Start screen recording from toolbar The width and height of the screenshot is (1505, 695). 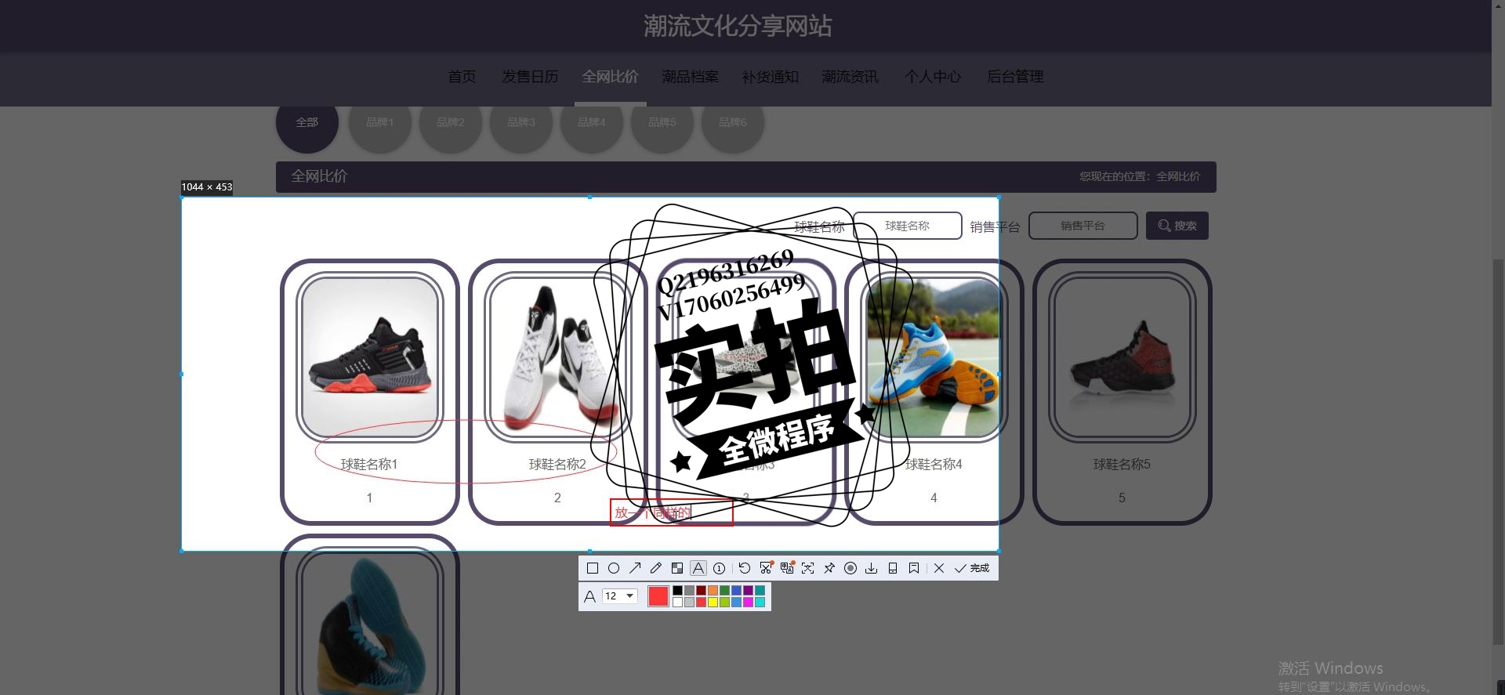coord(850,568)
